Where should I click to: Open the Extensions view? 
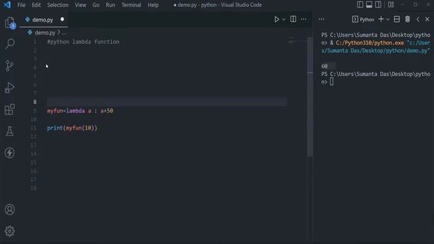click(9, 109)
